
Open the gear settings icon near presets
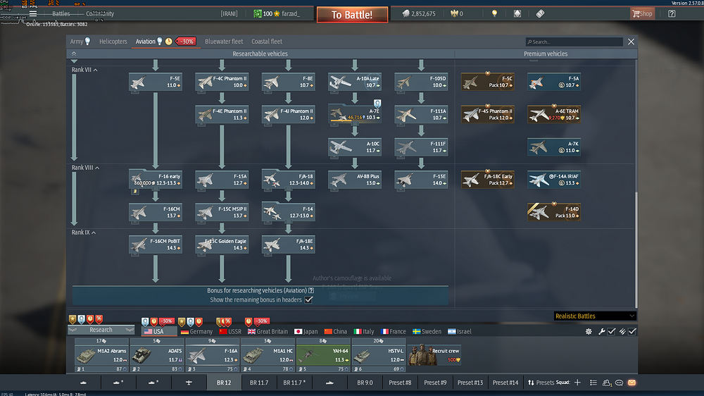point(589,331)
